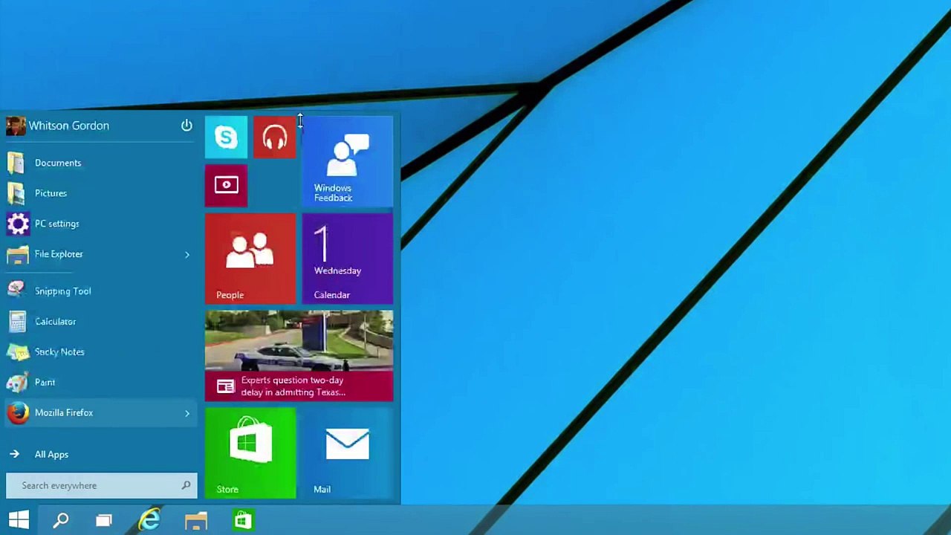
Task: Click the Calculator icon in Start list
Action: 17,322
